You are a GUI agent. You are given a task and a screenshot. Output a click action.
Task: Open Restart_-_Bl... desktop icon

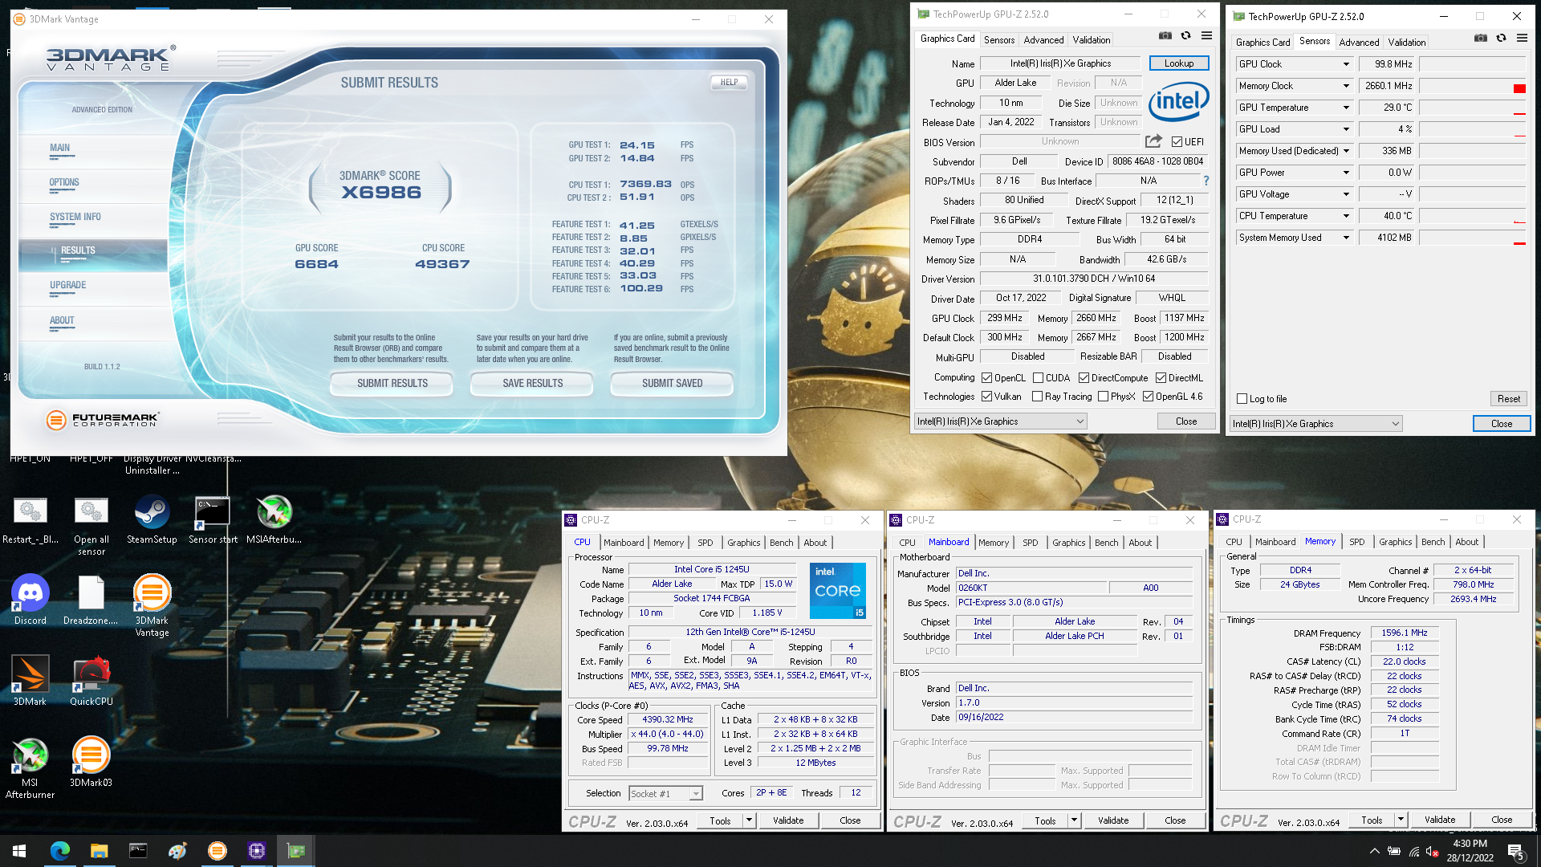(30, 519)
